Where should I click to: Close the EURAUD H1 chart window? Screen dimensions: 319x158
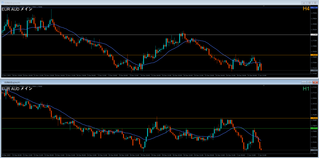[x=315, y=82]
